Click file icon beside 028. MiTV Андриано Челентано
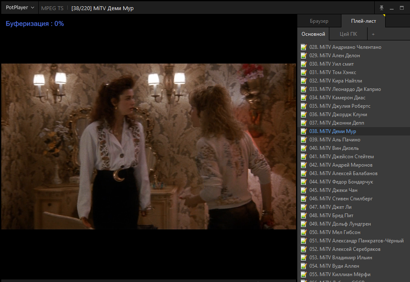 (304, 47)
